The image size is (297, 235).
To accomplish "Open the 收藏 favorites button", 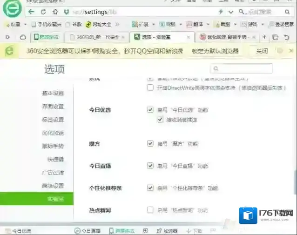I will [x=13, y=24].
